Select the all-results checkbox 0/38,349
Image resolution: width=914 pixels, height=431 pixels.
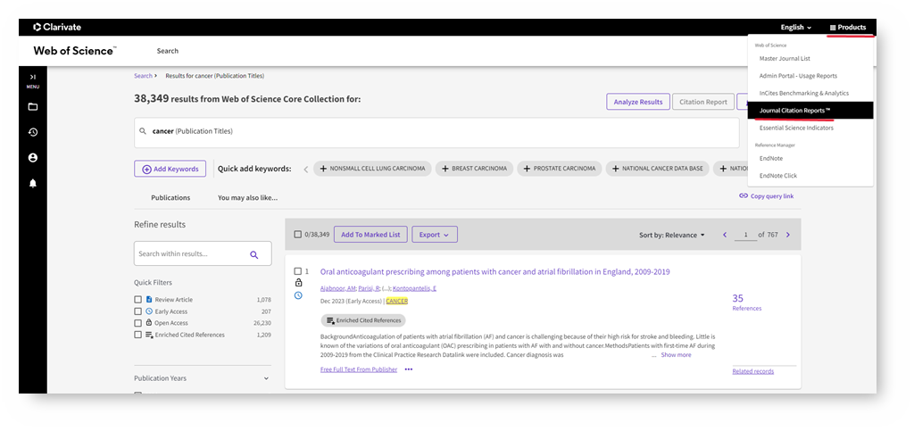(x=298, y=235)
